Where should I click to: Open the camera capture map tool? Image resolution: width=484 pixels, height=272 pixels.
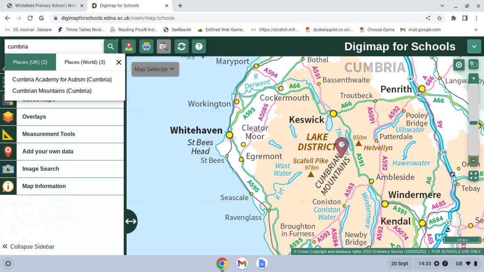pos(164,46)
